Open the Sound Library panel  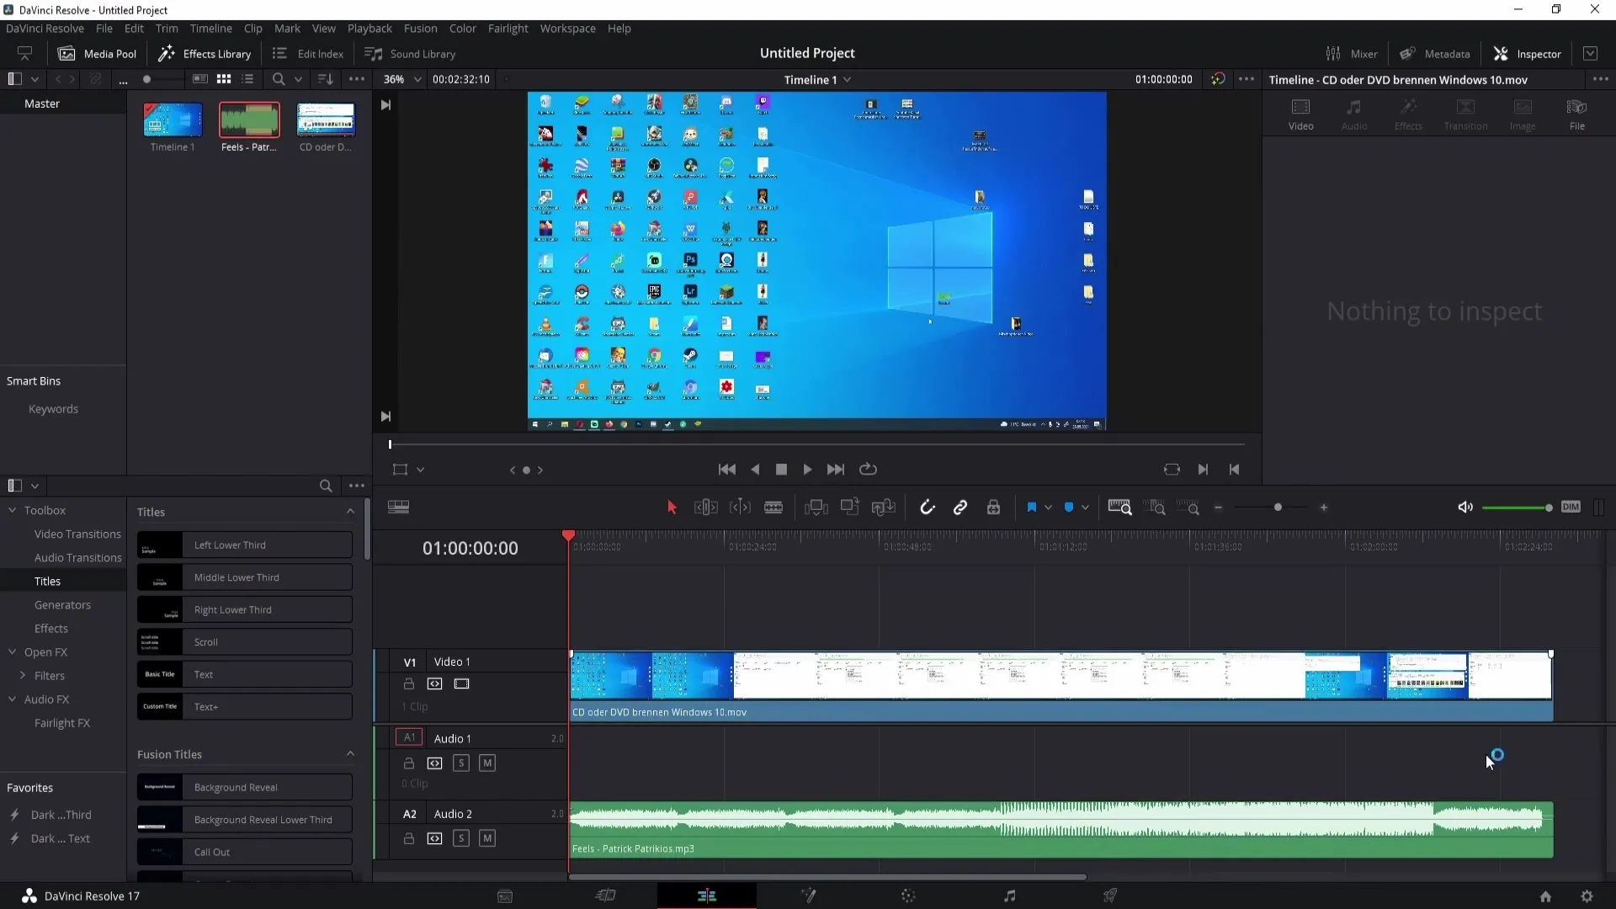point(410,54)
